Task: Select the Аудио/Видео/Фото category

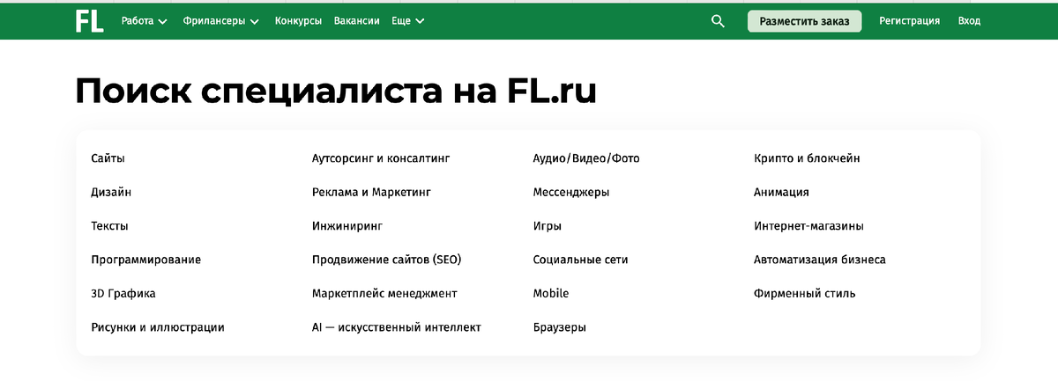Action: pyautogui.click(x=586, y=158)
